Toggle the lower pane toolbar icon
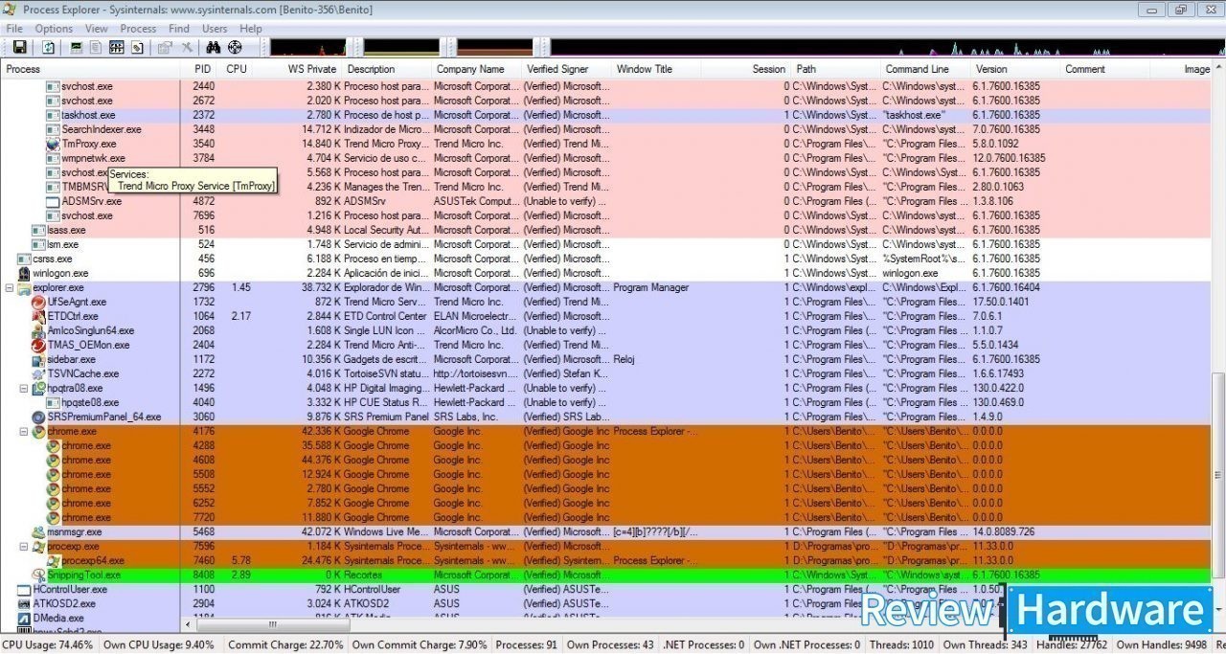 tap(117, 47)
